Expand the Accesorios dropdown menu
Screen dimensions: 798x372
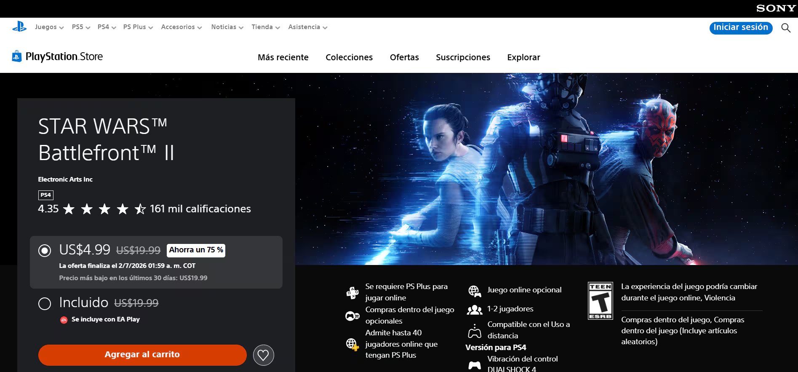coord(181,27)
